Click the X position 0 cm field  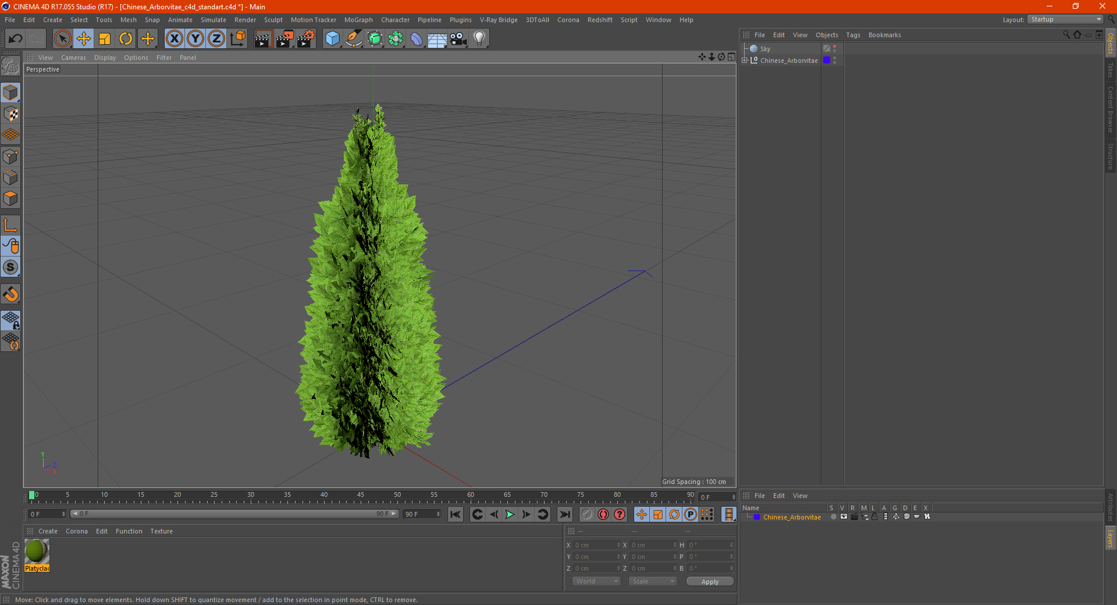[597, 545]
